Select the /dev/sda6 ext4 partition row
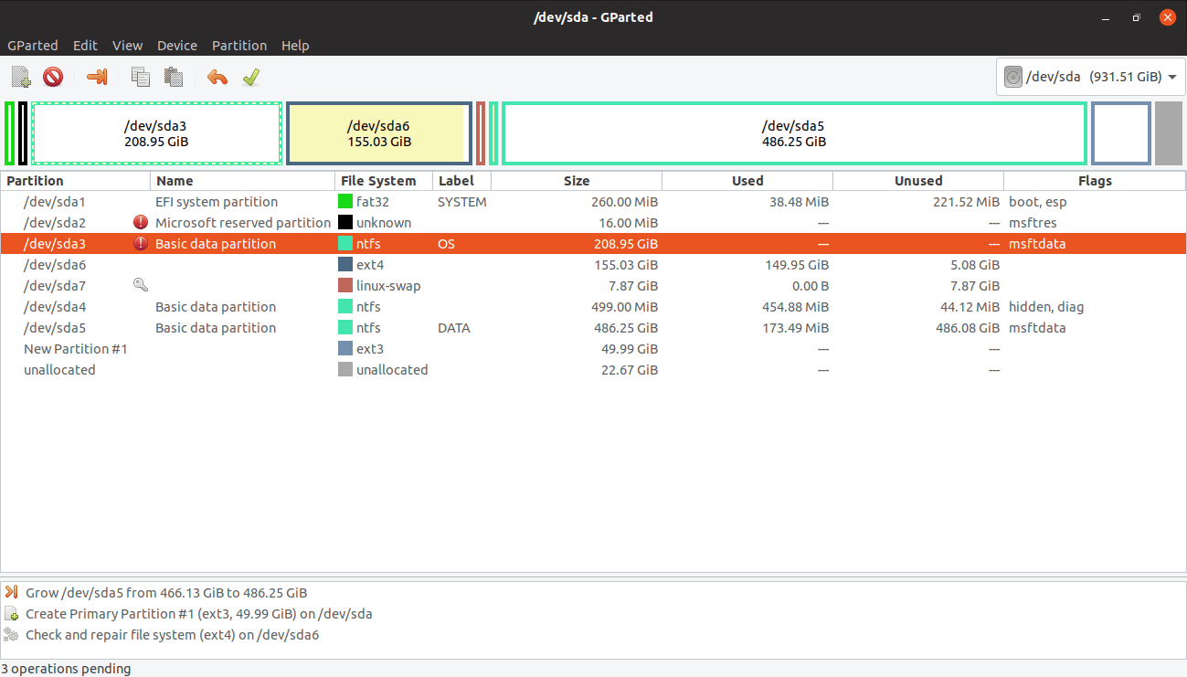This screenshot has width=1187, height=677. click(x=366, y=264)
